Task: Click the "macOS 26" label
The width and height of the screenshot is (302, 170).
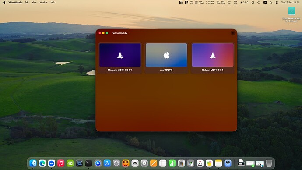Action: pos(166,70)
